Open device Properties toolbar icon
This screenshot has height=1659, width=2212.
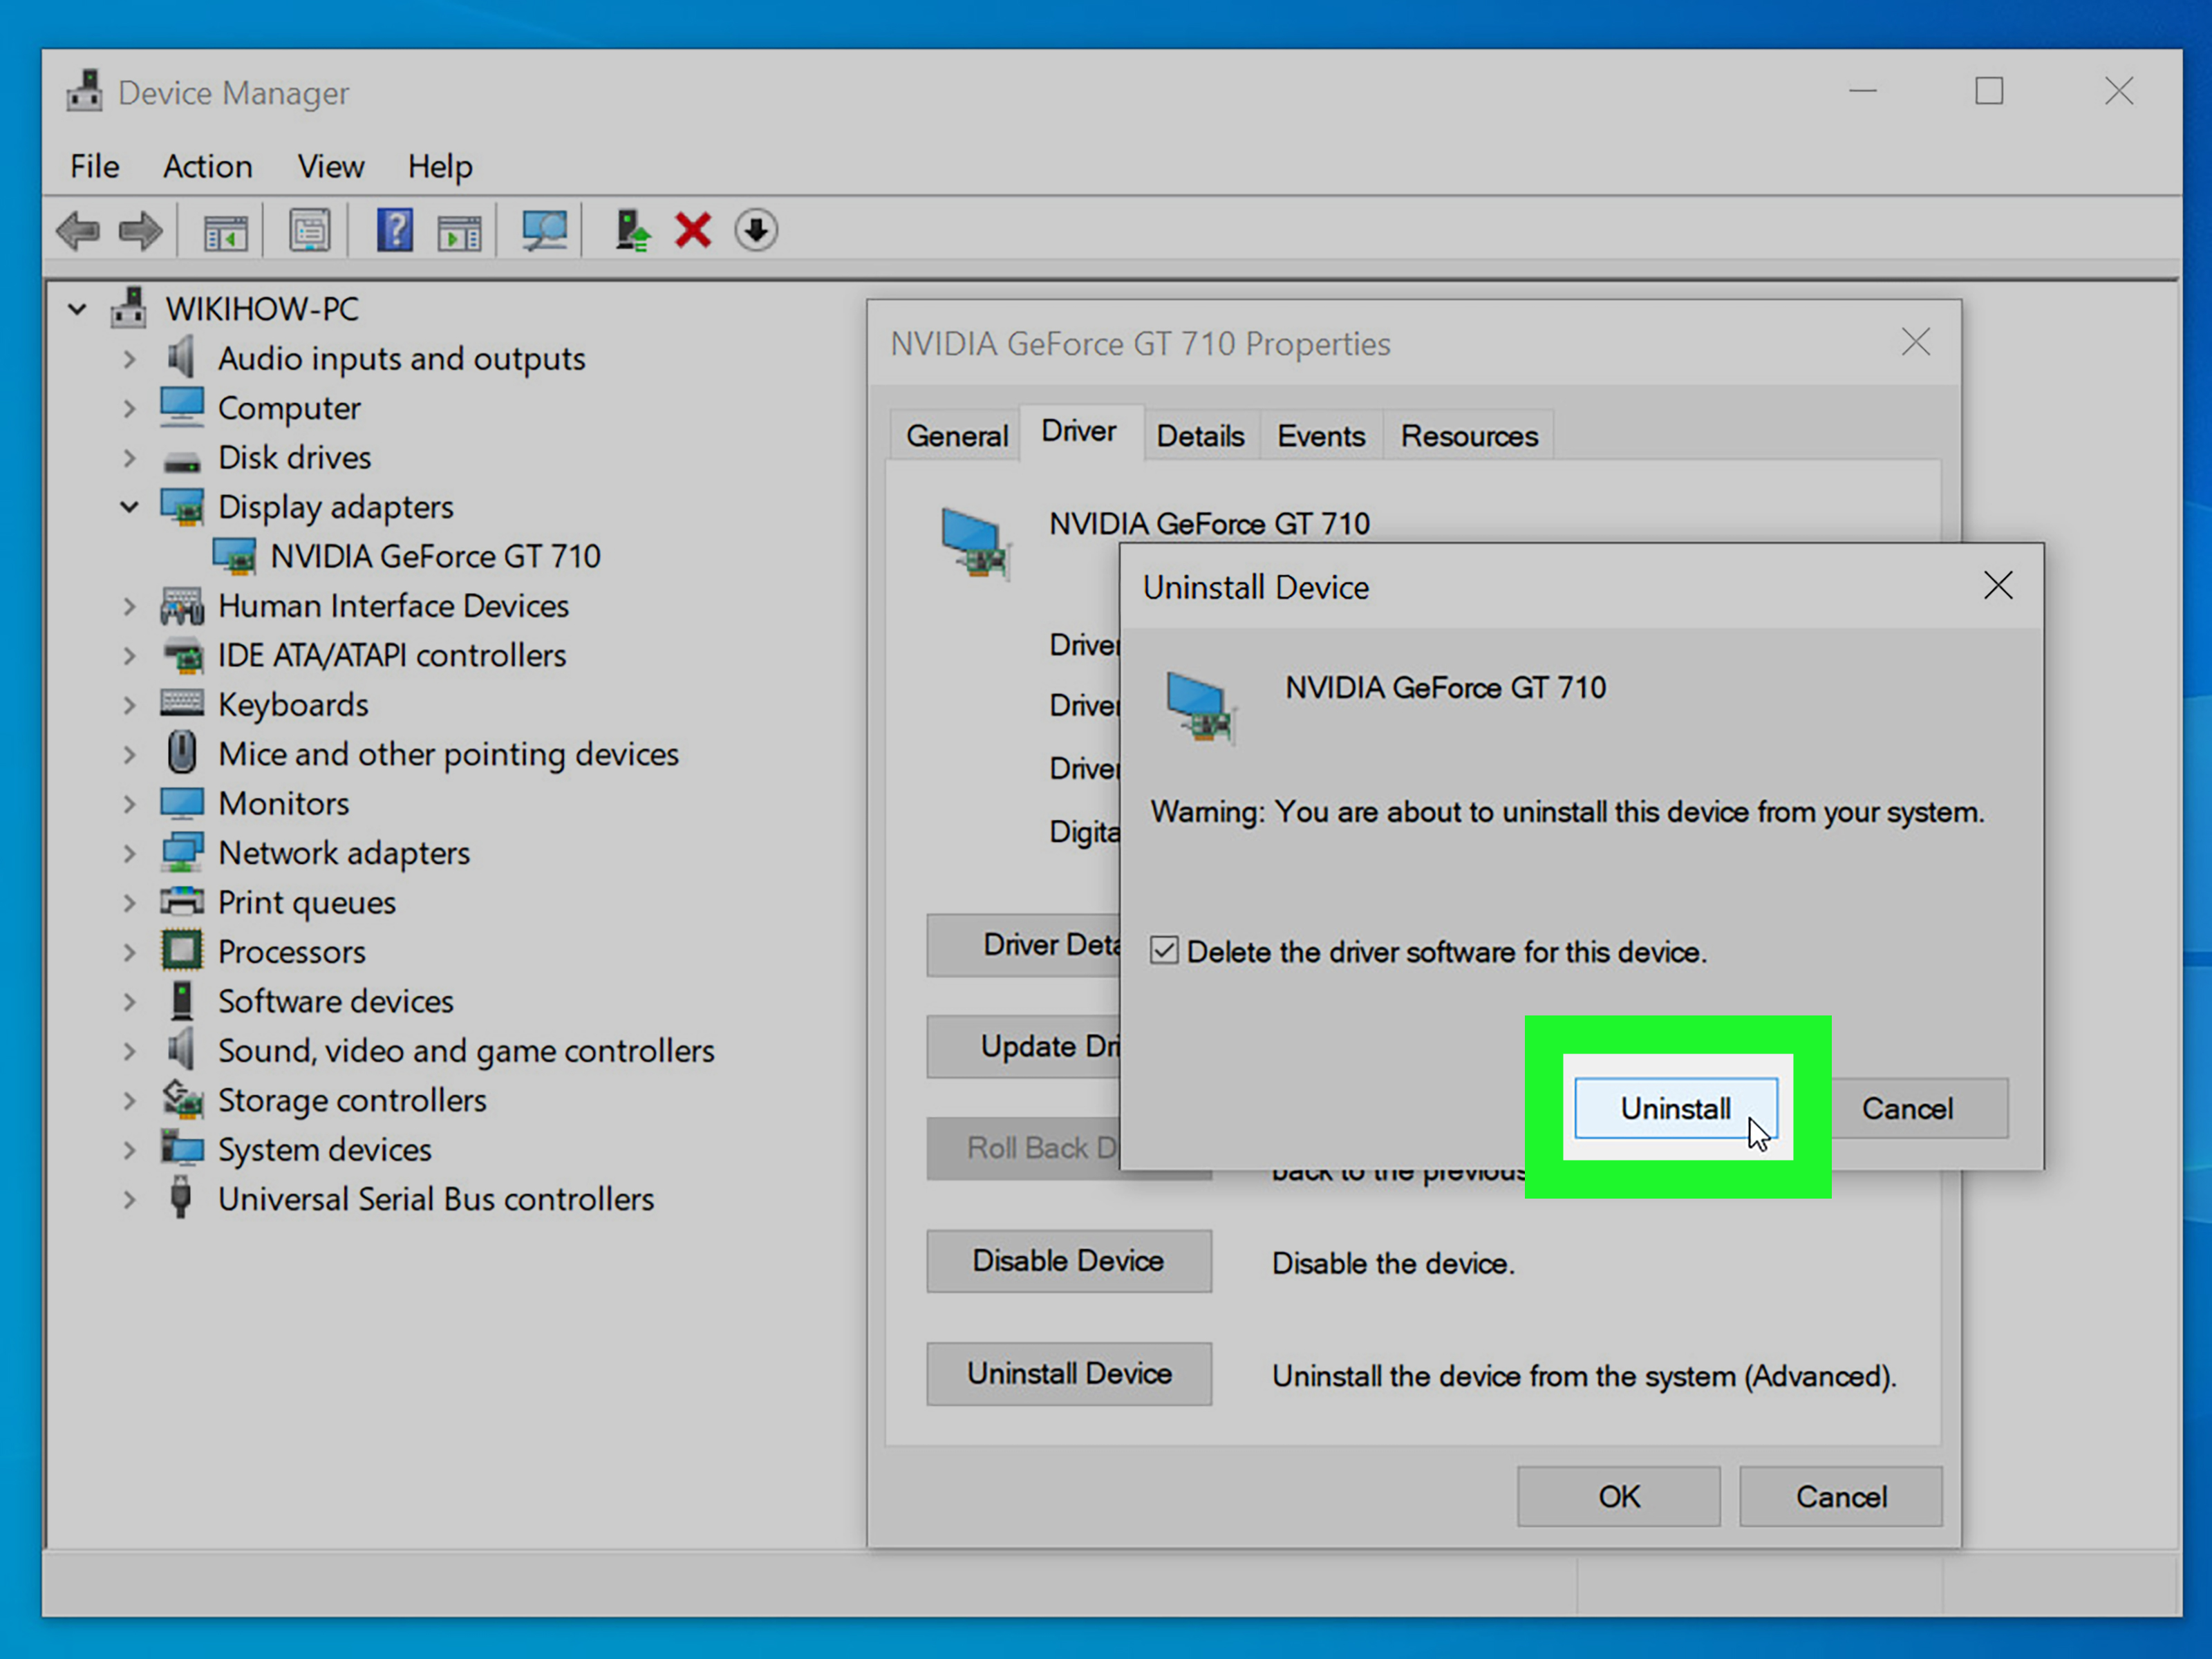coord(309,230)
